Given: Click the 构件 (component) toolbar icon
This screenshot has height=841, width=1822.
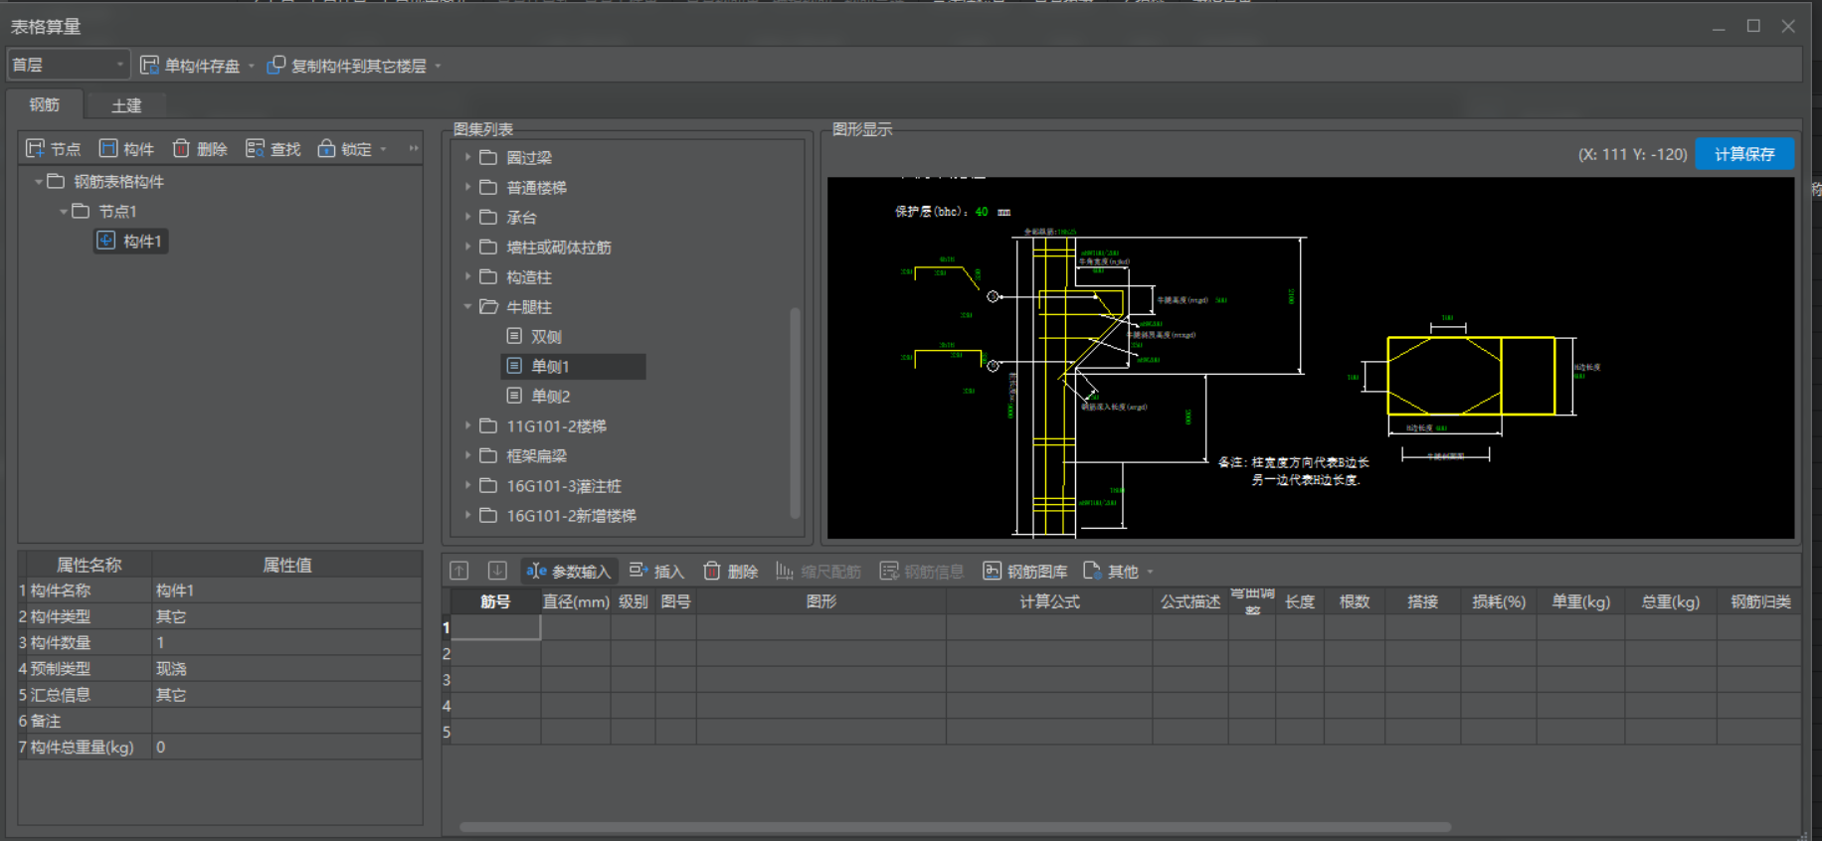Looking at the screenshot, I should point(108,149).
